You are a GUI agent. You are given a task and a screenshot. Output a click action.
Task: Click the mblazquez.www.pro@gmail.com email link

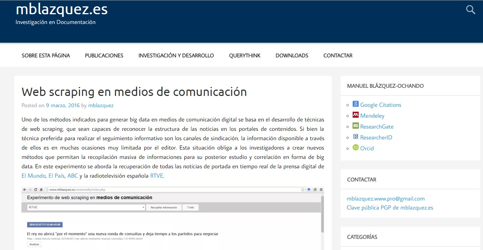[x=386, y=199]
